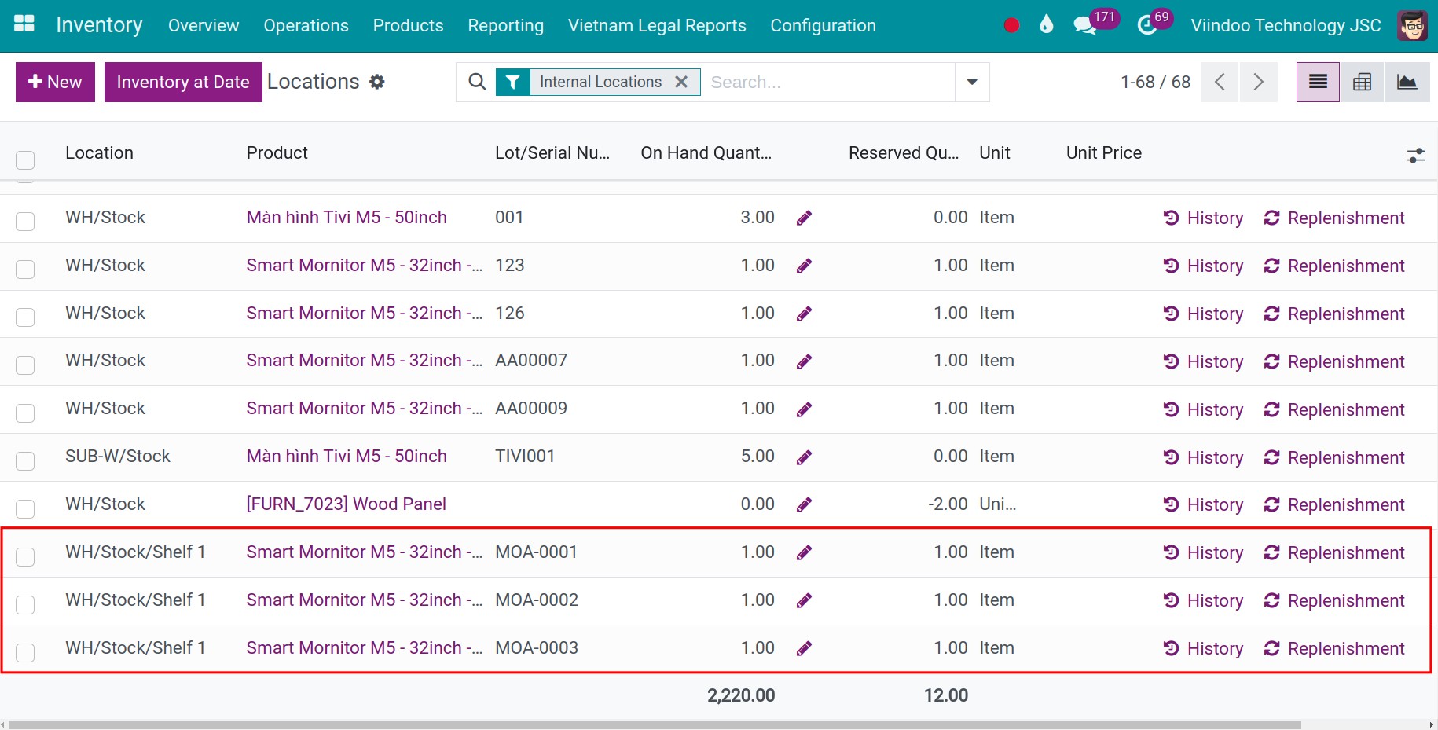Switch to the graph view
Image resolution: width=1438 pixels, height=730 pixels.
pyautogui.click(x=1407, y=82)
